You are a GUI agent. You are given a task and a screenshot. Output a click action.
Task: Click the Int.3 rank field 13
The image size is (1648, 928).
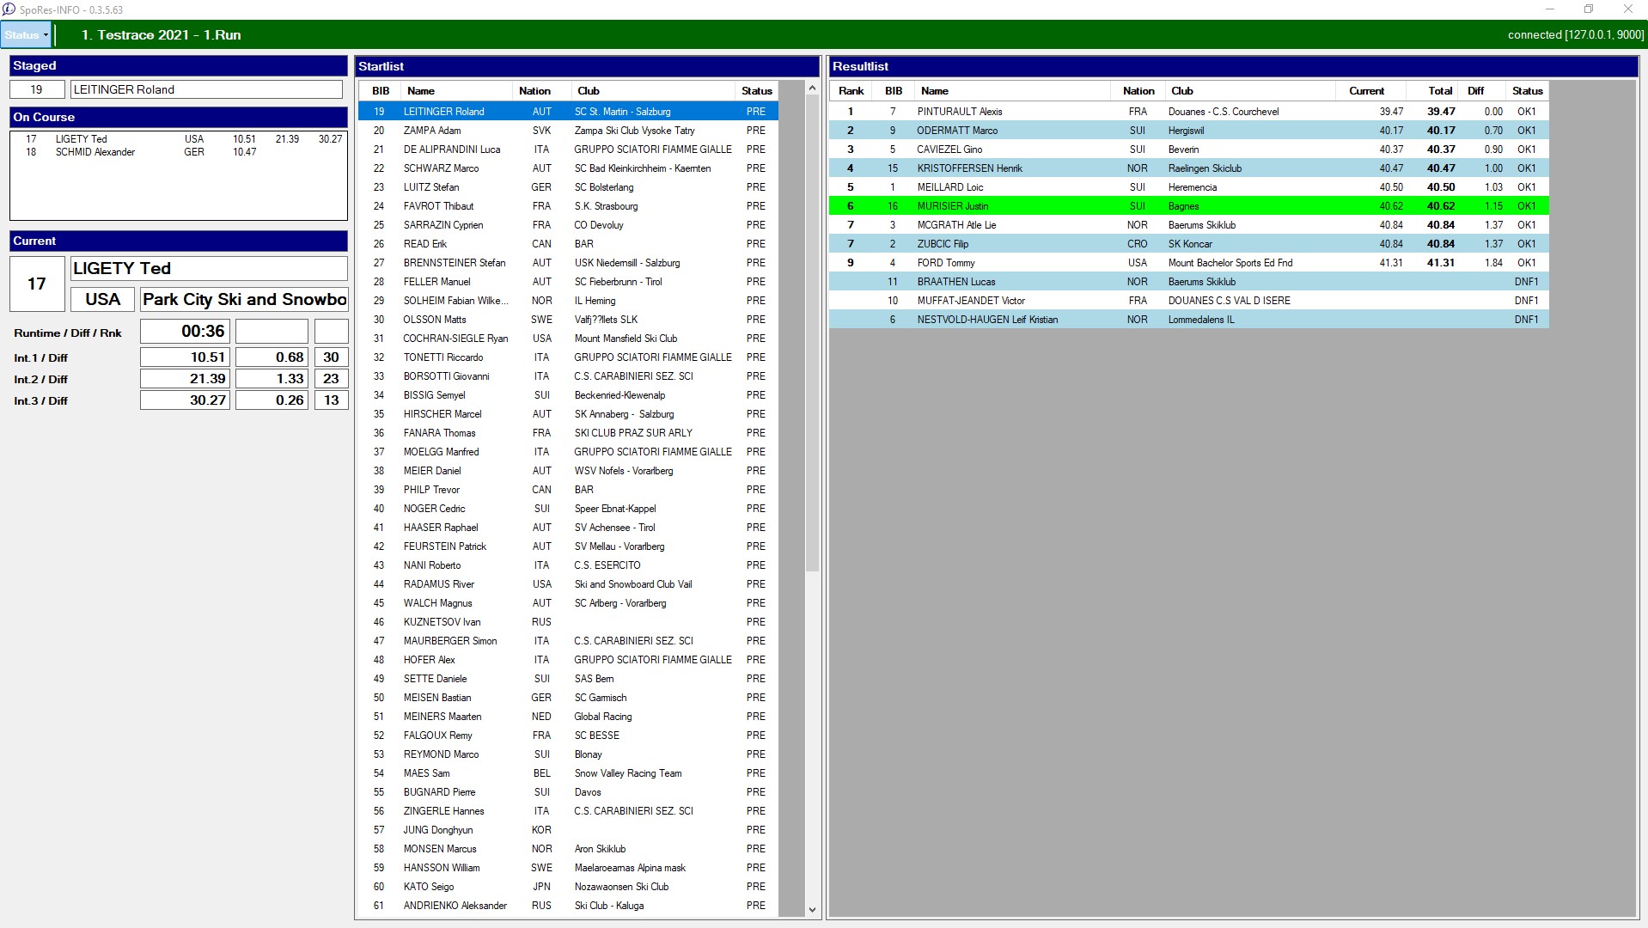331,400
